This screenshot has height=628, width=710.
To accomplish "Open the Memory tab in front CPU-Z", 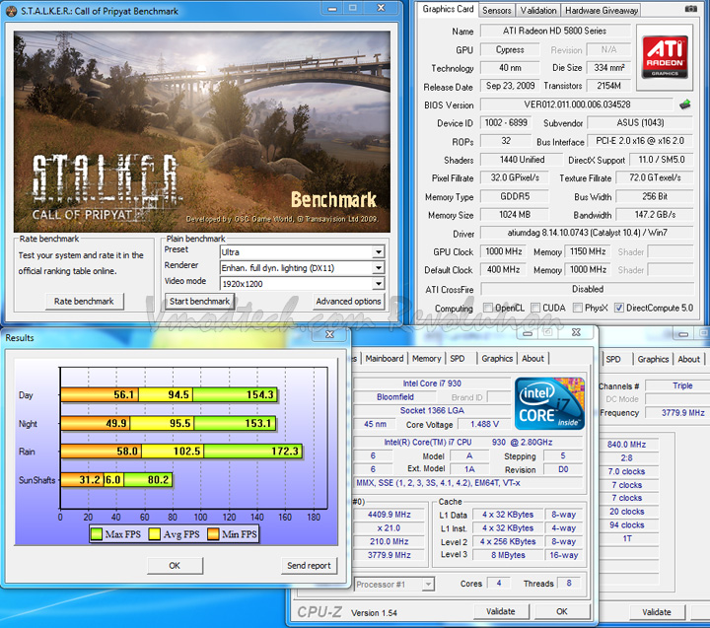I will pos(426,359).
